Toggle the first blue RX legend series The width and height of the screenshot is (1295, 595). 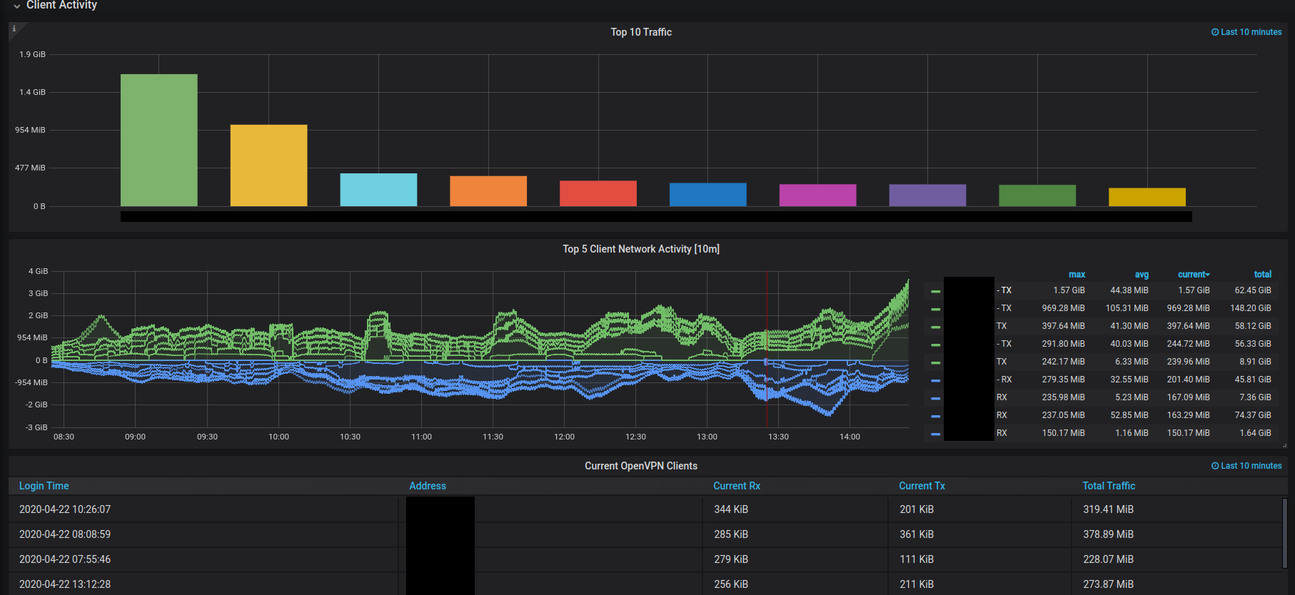(1004, 380)
